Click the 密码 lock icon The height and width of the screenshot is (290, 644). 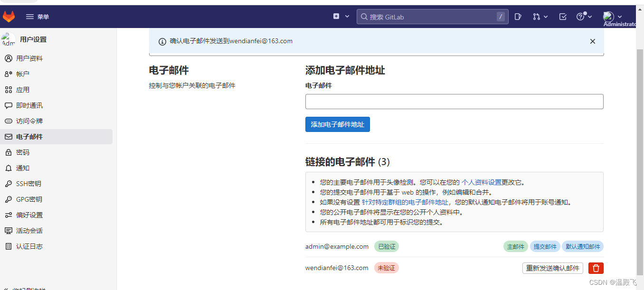8,152
